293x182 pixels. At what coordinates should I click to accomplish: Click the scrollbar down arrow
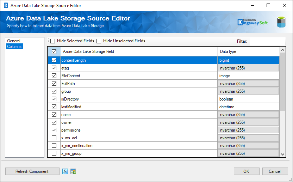(282, 154)
